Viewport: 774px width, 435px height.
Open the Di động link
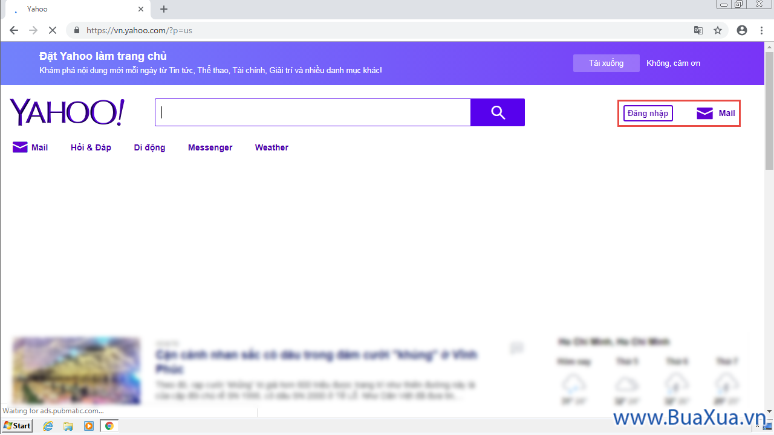pos(149,147)
